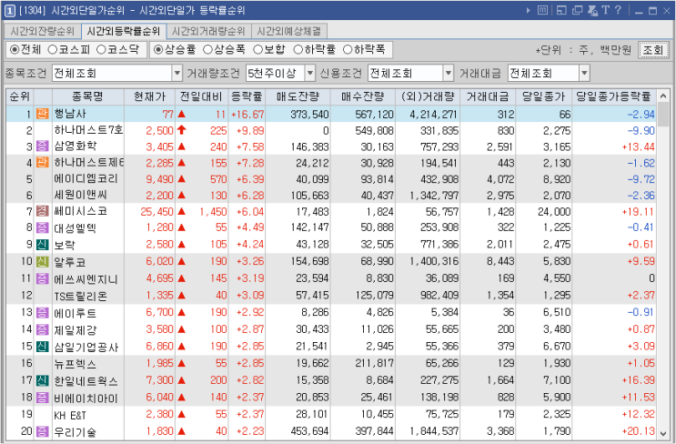Click the red badge next to 쎄미시스코
The height and width of the screenshot is (444, 676).
click(x=42, y=212)
